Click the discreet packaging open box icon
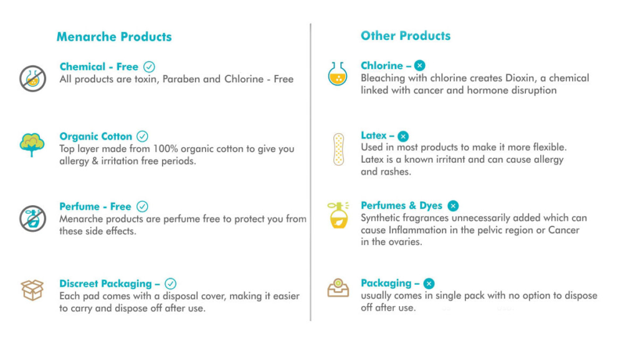The image size is (638, 346). pyautogui.click(x=32, y=289)
